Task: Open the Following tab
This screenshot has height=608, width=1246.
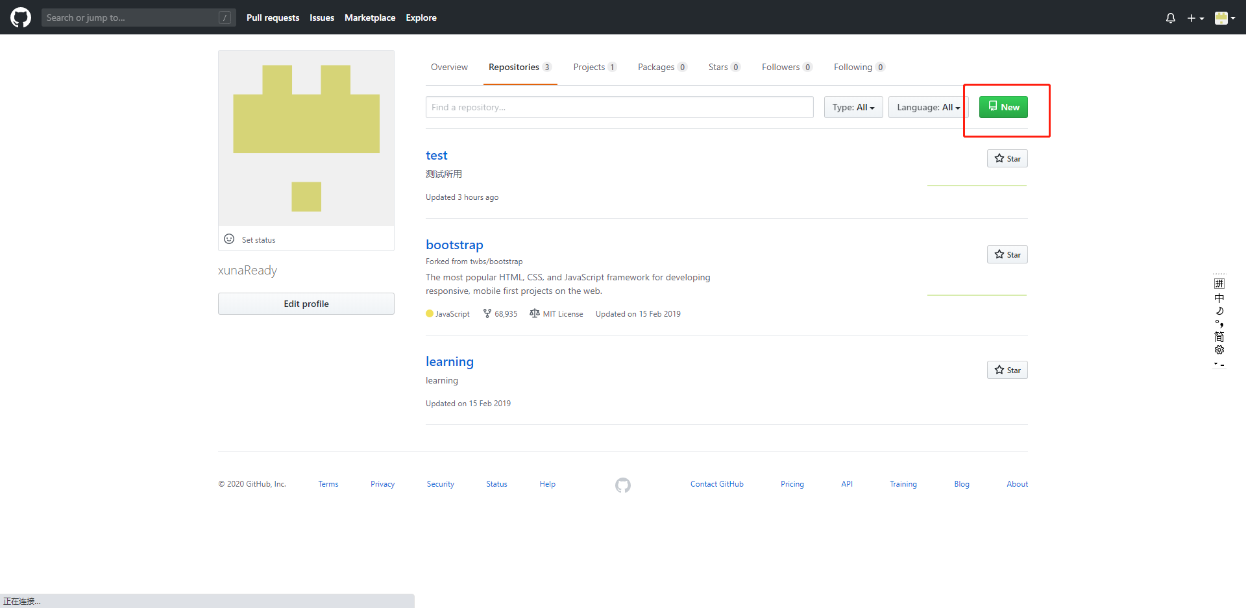Action: point(859,67)
